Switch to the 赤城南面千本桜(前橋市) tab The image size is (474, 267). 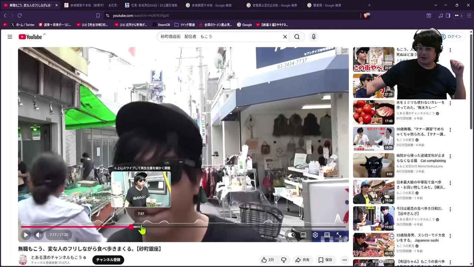point(91,5)
